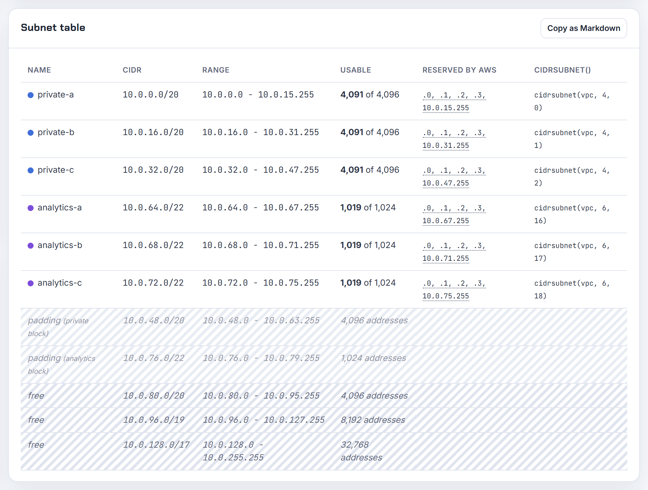Click cidrsubnet(vpc, 6, 18) expression
The image size is (648, 490).
[572, 290]
